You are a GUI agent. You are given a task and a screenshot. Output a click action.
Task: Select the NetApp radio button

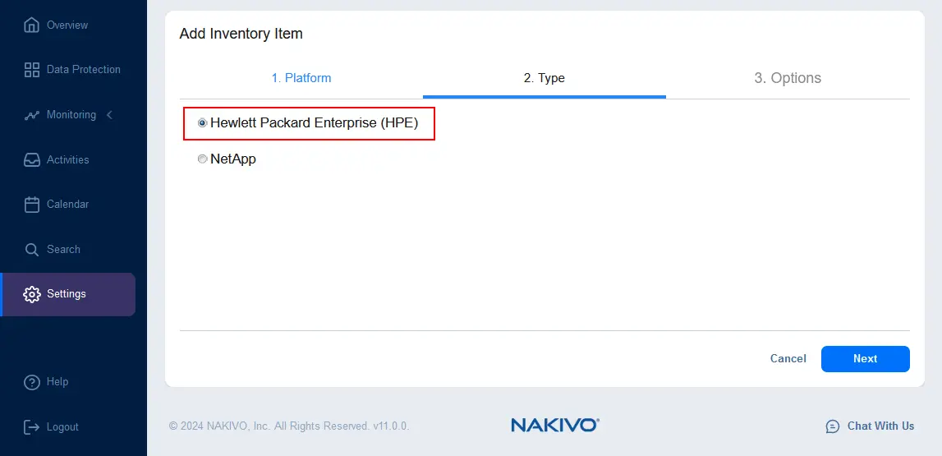coord(203,159)
